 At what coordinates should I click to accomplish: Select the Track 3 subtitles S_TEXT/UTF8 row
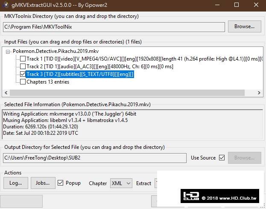click(80, 74)
